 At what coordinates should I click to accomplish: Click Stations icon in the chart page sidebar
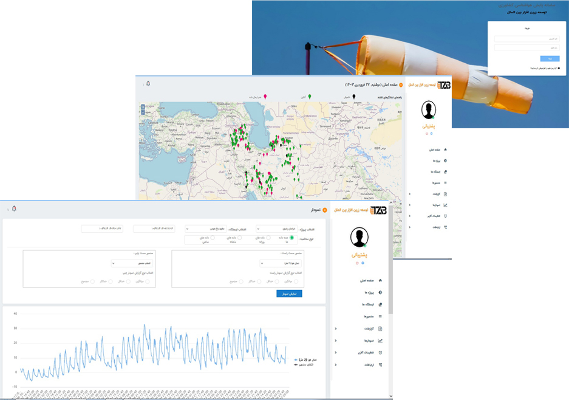coord(380,305)
